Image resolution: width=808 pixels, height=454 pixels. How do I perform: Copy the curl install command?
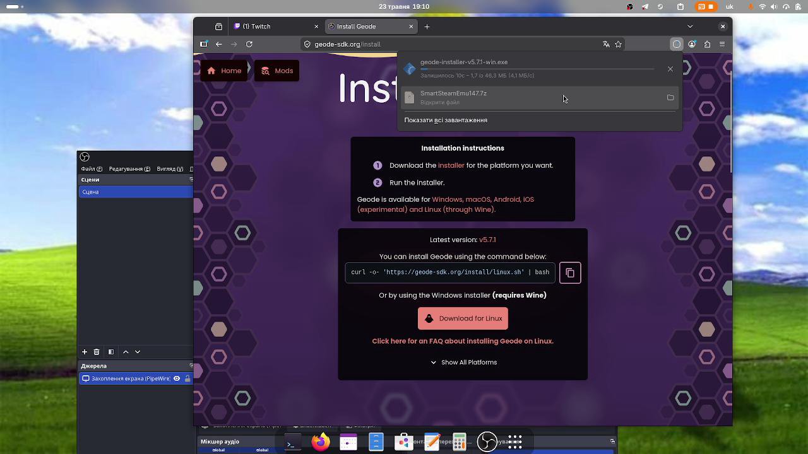(570, 273)
